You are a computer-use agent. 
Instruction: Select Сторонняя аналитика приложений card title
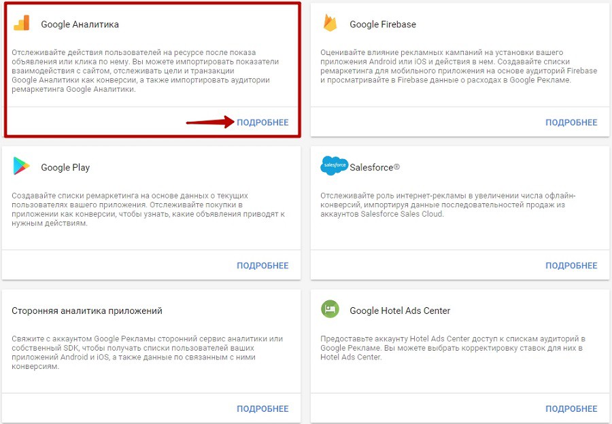click(87, 311)
